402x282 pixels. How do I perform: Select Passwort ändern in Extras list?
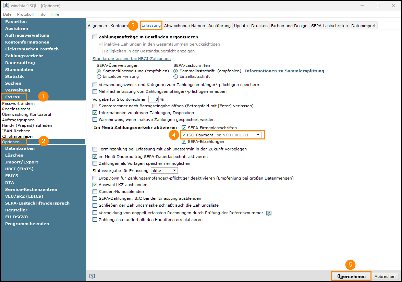point(18,103)
